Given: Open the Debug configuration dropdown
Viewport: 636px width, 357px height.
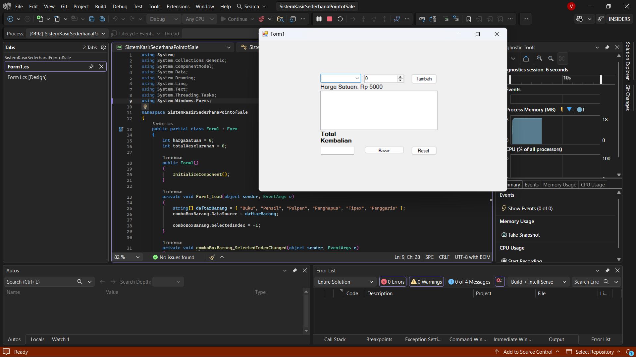Looking at the screenshot, I should [164, 19].
